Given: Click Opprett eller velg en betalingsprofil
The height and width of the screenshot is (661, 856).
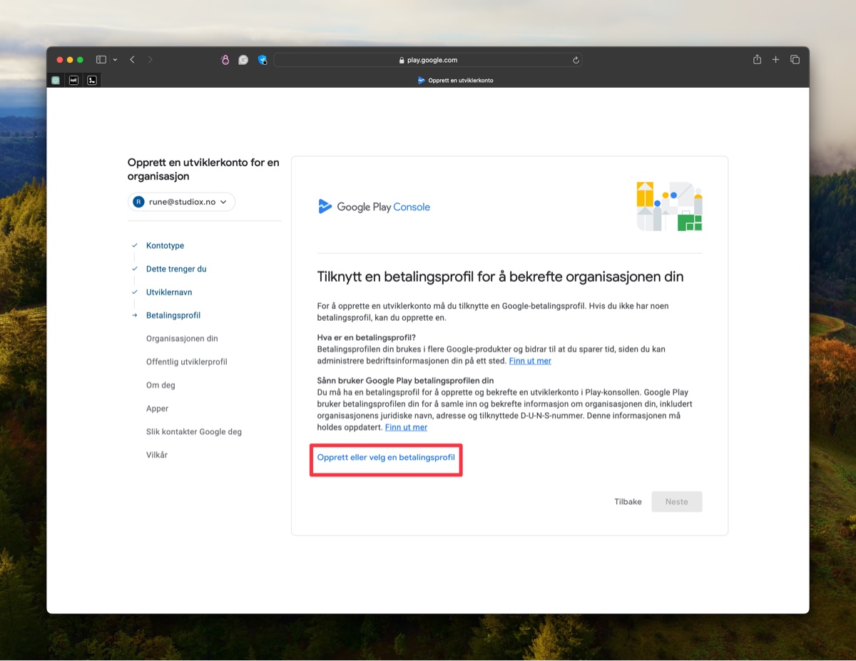Looking at the screenshot, I should pyautogui.click(x=386, y=458).
